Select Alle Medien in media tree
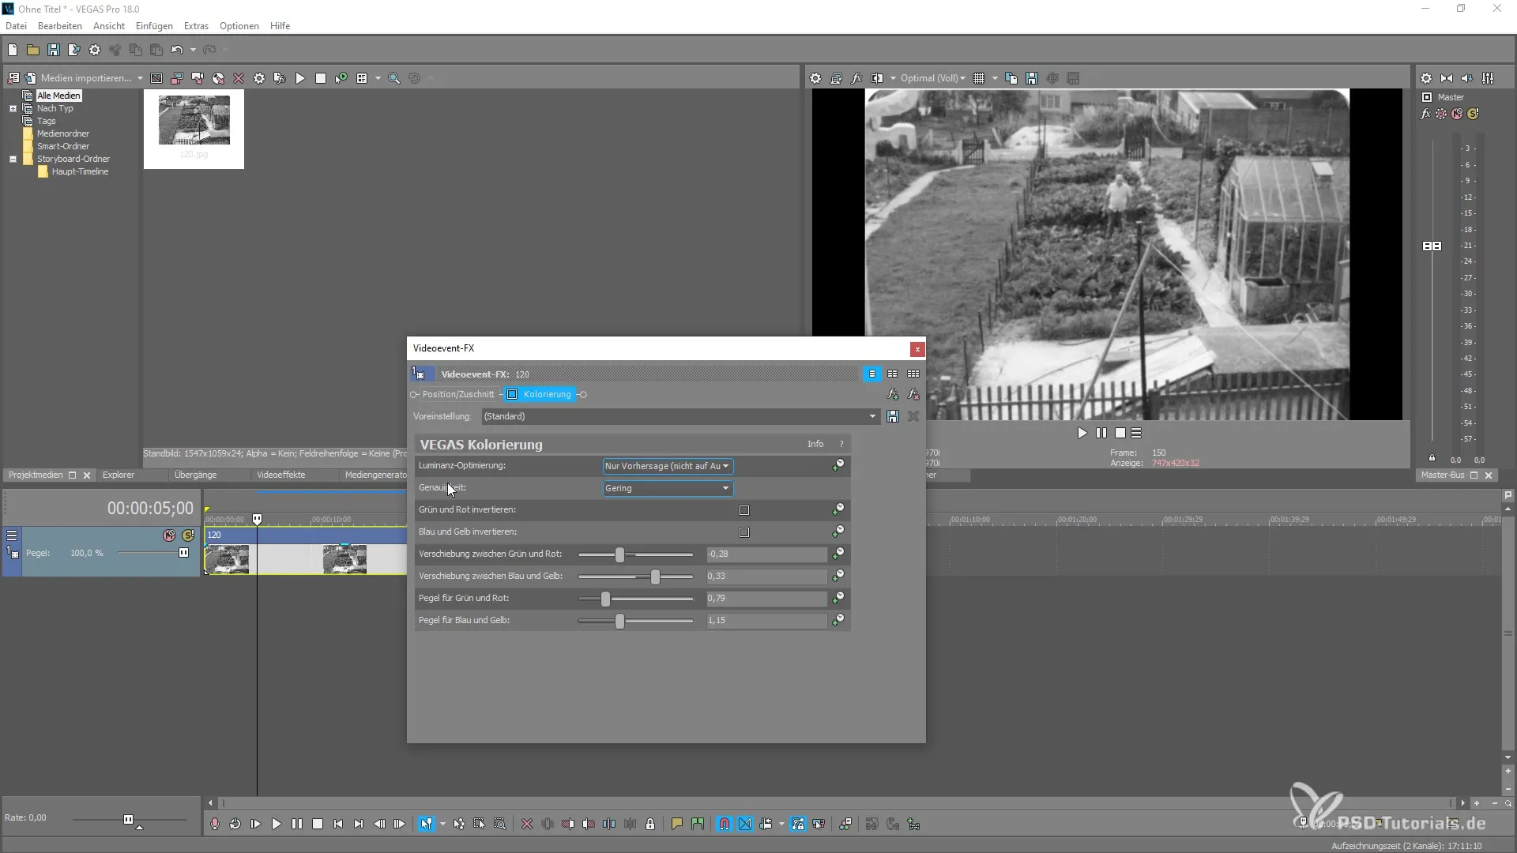 58,96
